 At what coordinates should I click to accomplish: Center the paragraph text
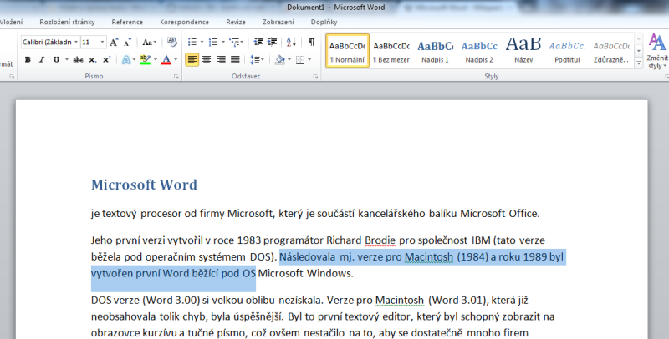[x=207, y=60]
